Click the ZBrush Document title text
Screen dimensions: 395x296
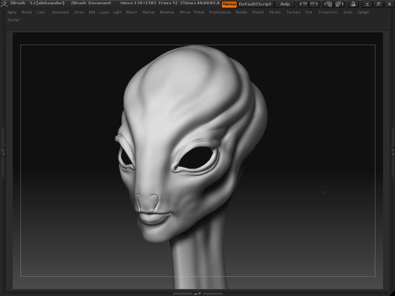pos(91,3)
